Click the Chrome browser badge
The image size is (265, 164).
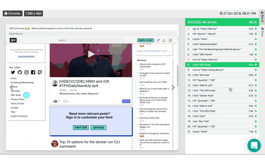pyautogui.click(x=13, y=14)
